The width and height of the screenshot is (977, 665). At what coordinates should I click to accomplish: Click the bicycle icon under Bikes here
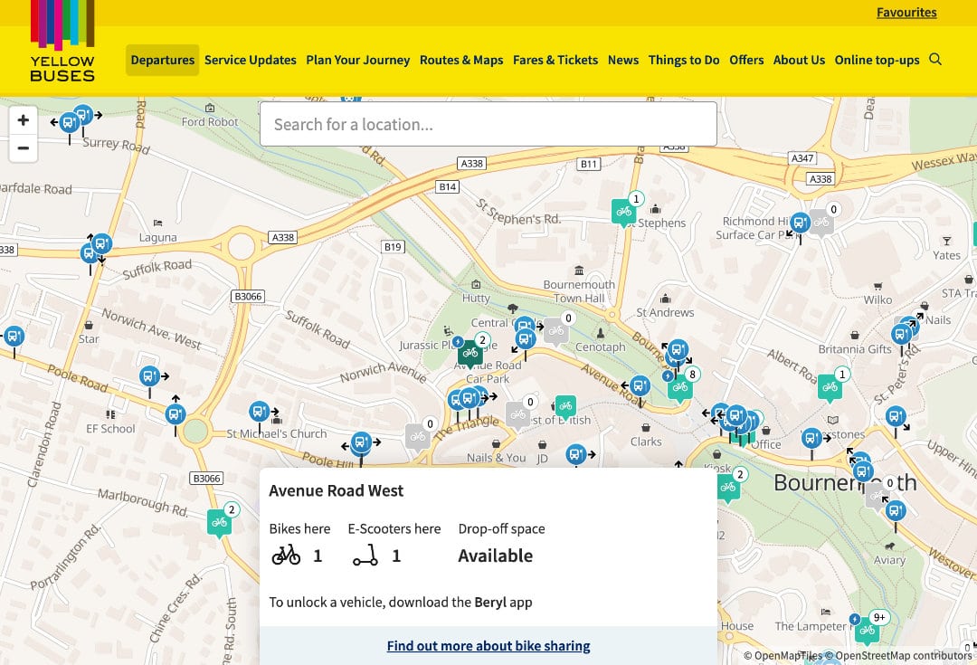coord(286,555)
